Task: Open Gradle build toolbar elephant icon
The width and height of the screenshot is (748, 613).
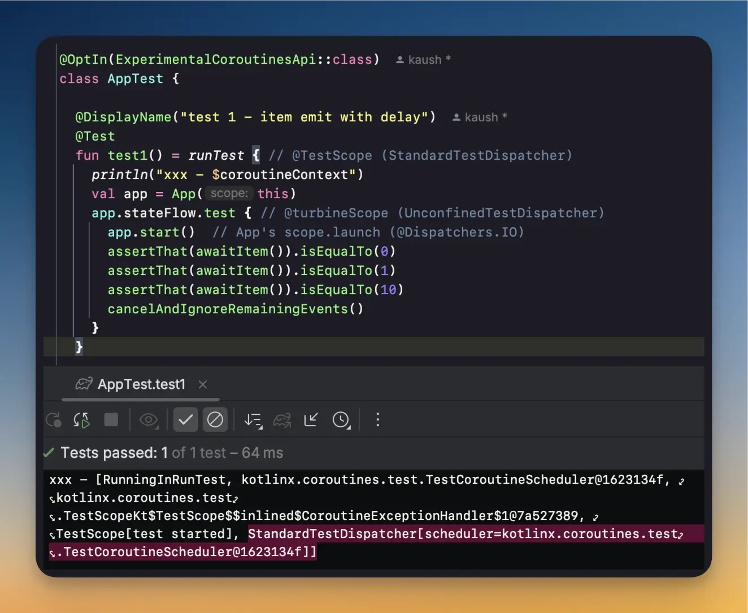Action: pos(282,420)
